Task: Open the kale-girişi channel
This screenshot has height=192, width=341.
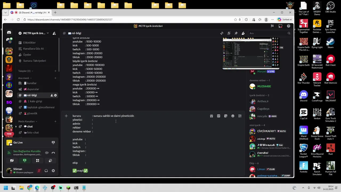Action: (x=37, y=101)
